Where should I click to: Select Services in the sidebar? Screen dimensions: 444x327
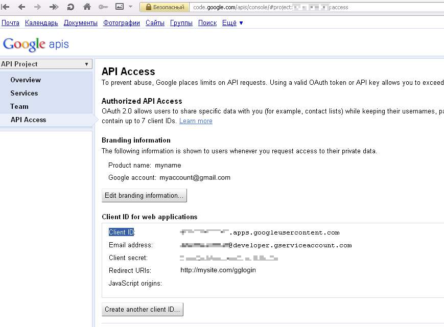click(x=24, y=93)
